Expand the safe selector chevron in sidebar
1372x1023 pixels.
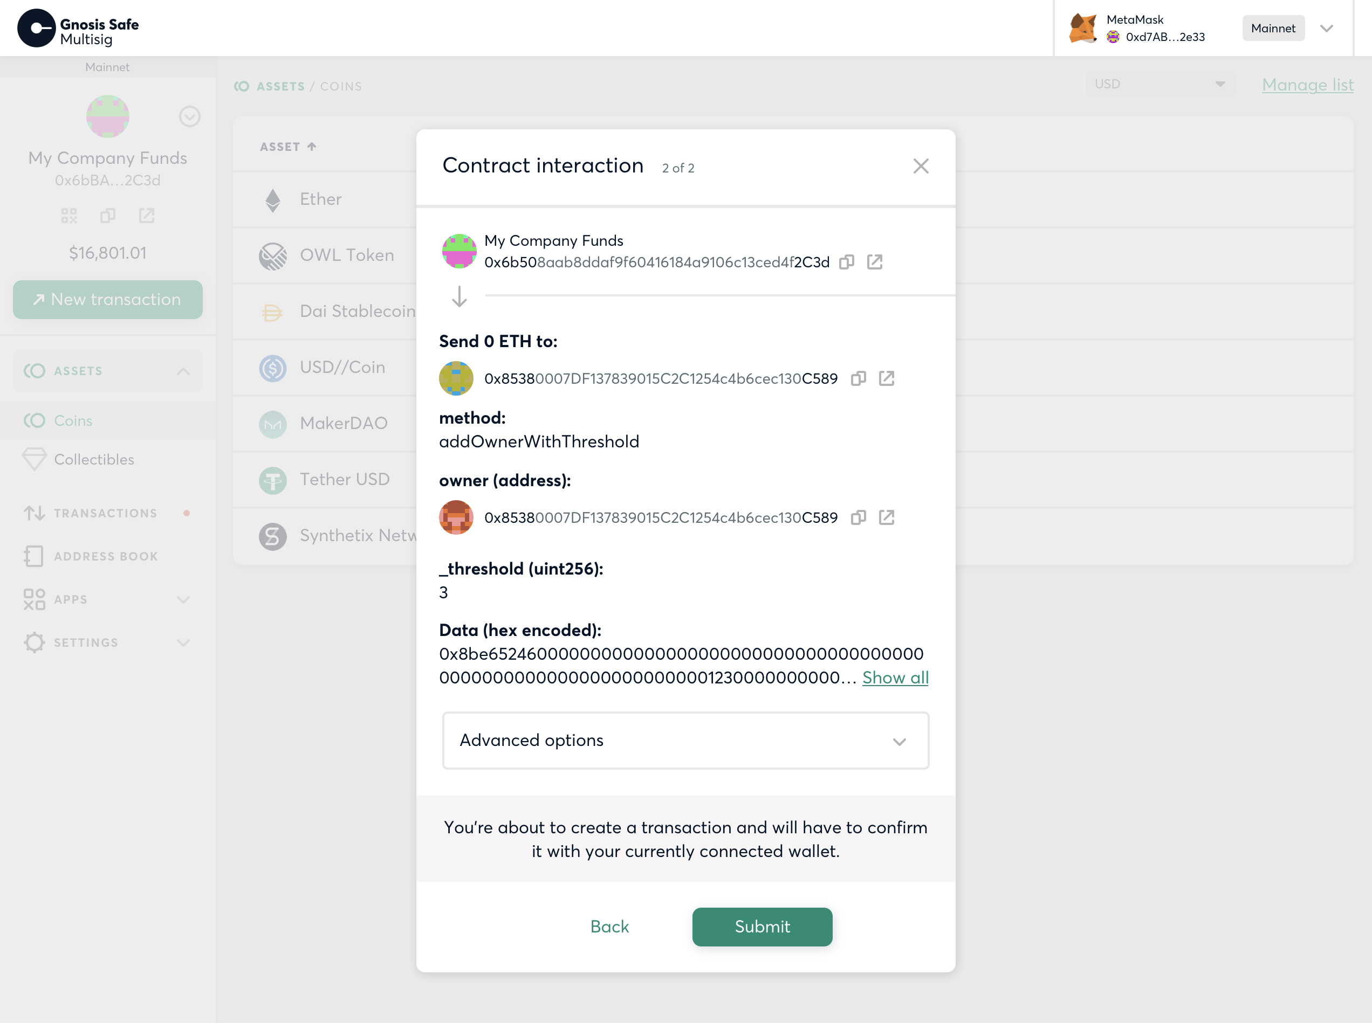[190, 116]
